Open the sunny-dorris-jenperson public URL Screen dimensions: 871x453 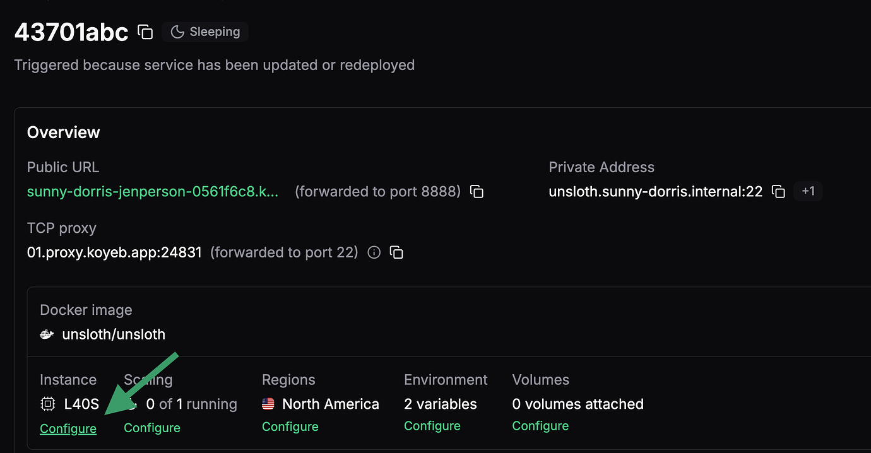coord(151,191)
